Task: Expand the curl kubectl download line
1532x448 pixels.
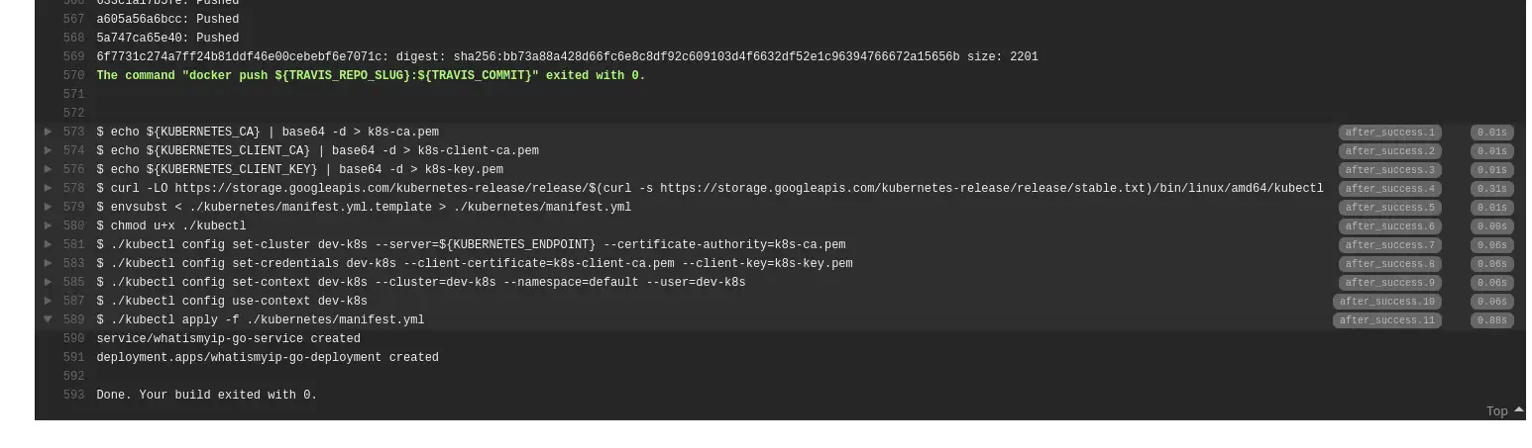Action: pos(48,188)
